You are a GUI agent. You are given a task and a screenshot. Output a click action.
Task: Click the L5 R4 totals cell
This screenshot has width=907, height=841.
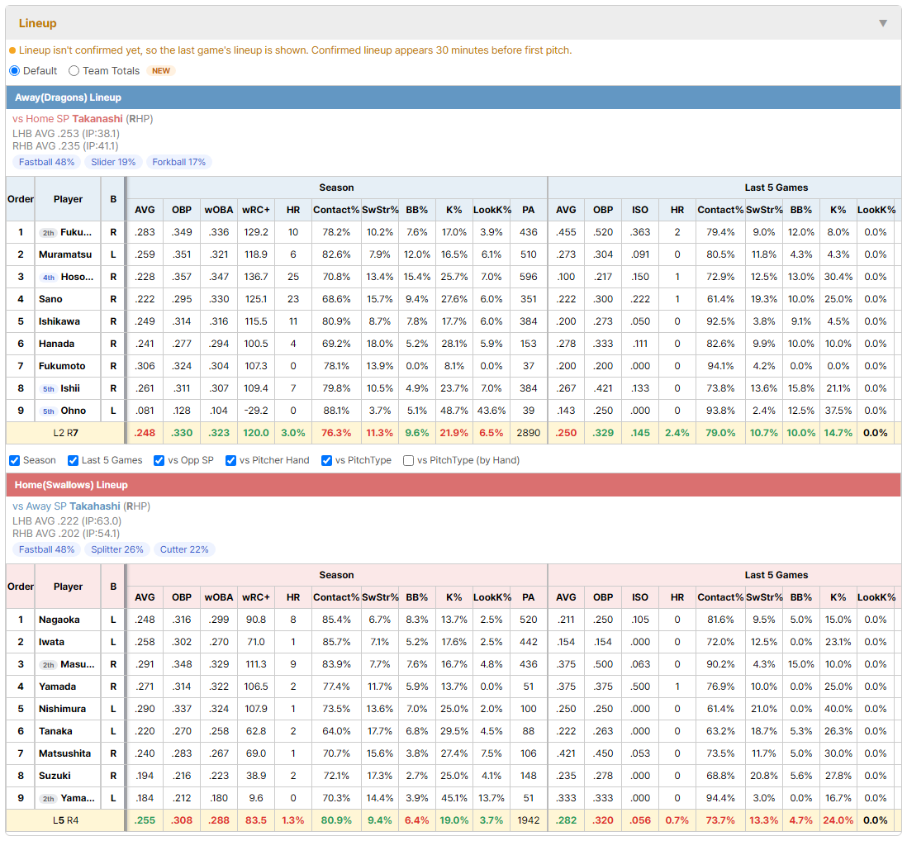(65, 820)
